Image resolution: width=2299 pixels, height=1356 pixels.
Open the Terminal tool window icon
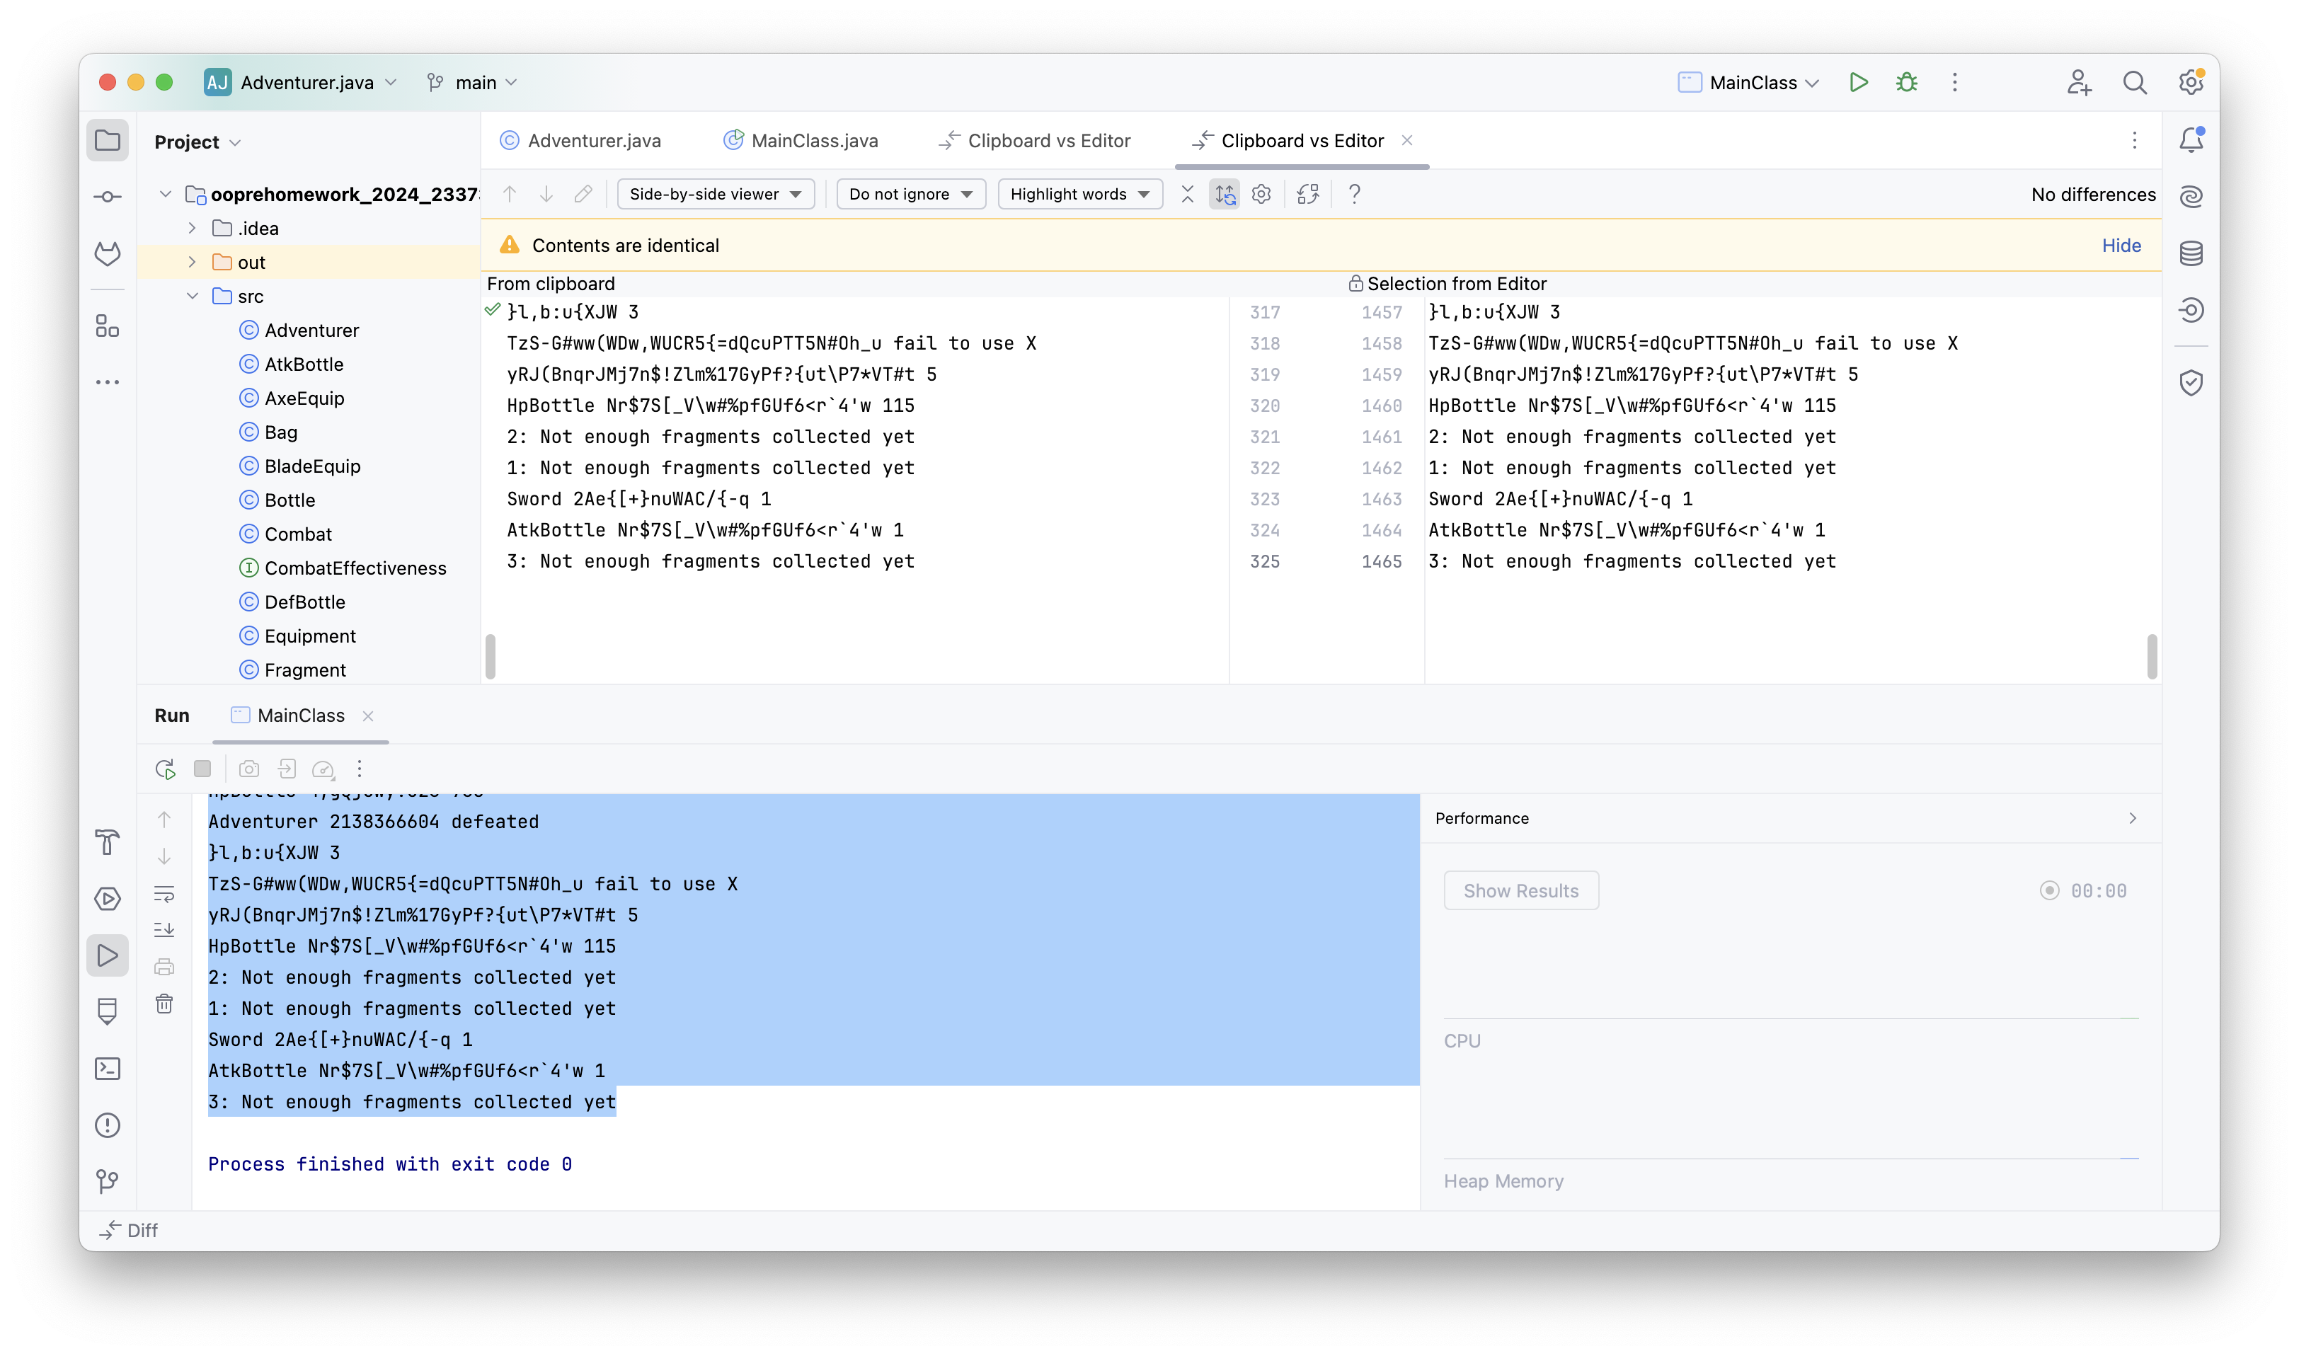(108, 1068)
